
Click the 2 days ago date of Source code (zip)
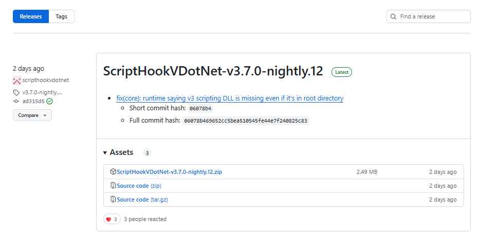(x=442, y=186)
